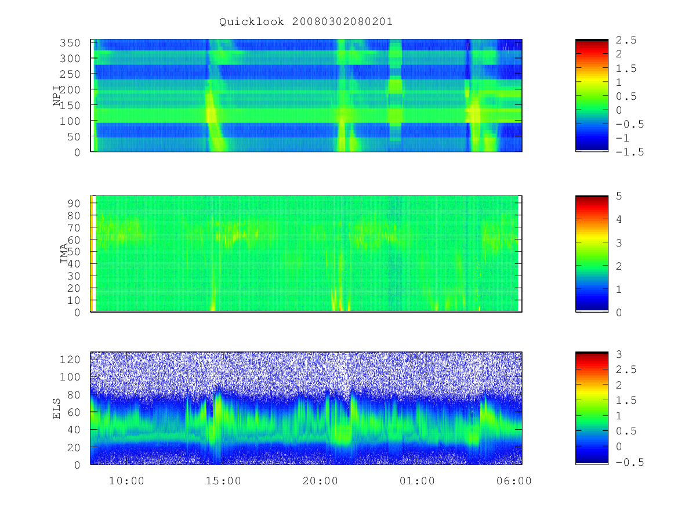This screenshot has width=696, height=522.
Task: Click the 5 label on IMA colorbar
Action: 619,196
